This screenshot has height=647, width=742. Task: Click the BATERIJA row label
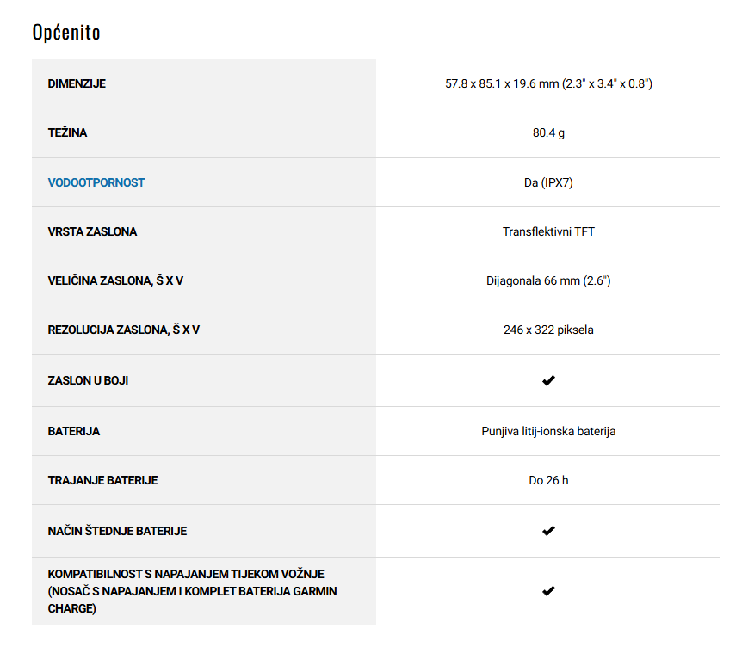tap(74, 431)
